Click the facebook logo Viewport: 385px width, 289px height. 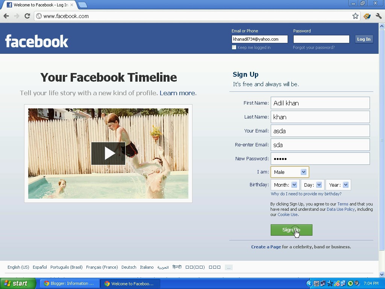(36, 41)
